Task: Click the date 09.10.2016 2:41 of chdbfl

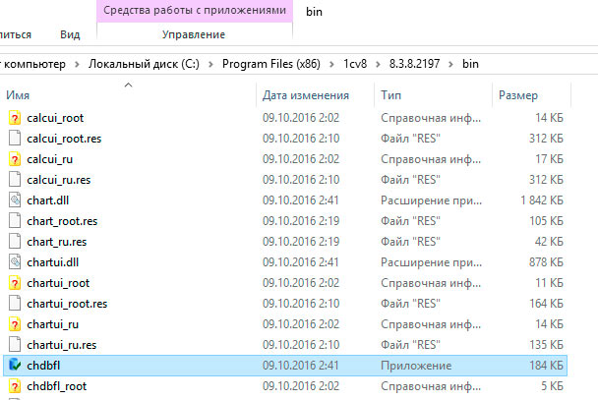Action: [301, 366]
